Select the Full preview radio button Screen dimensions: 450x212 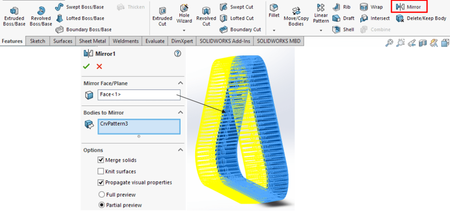[102, 194]
